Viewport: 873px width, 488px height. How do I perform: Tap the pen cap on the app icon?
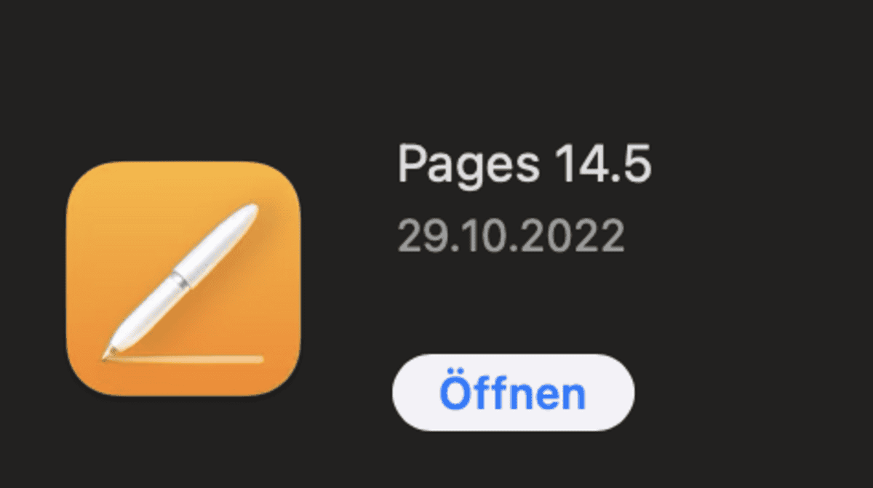tap(218, 240)
